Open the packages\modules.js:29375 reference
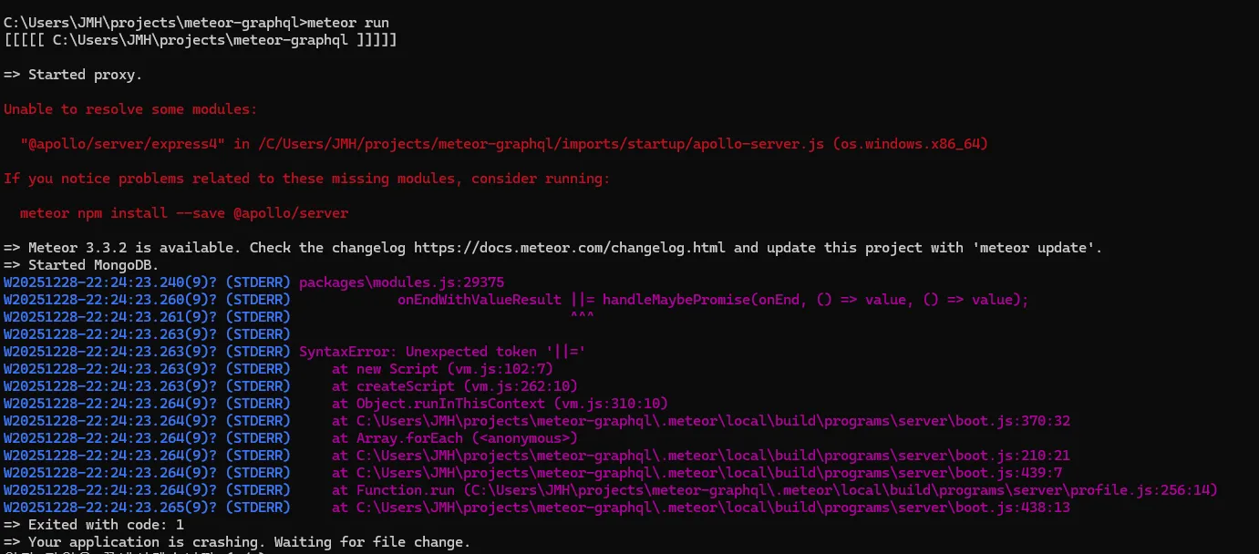 pyautogui.click(x=401, y=282)
